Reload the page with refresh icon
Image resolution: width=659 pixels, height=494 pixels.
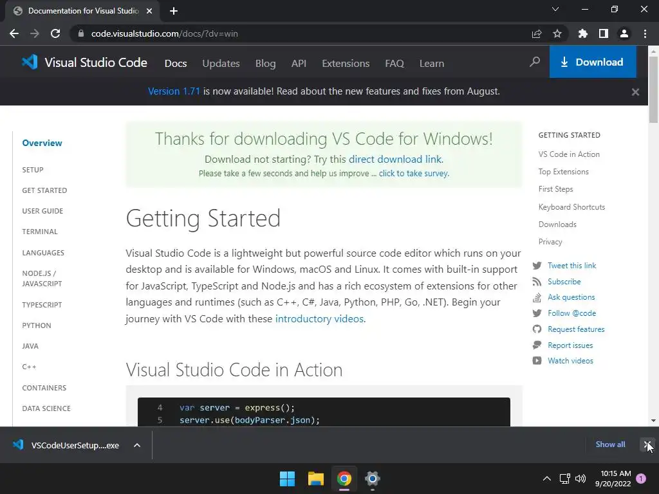(x=55, y=33)
